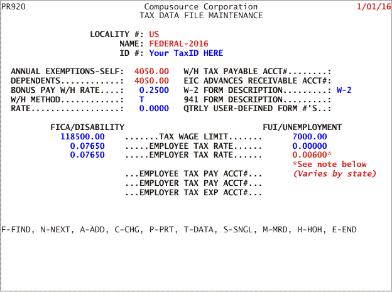Click FUI employee tax rate 0.00000
392x292 pixels.
[x=310, y=146]
